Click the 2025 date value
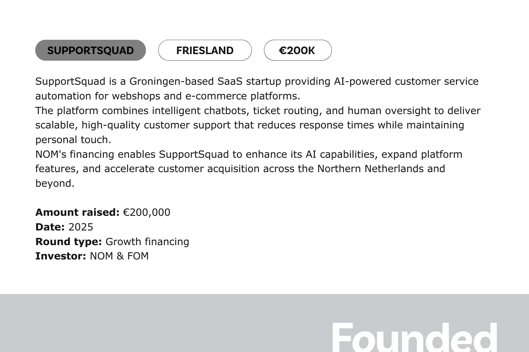This screenshot has width=529, height=352. click(x=81, y=227)
